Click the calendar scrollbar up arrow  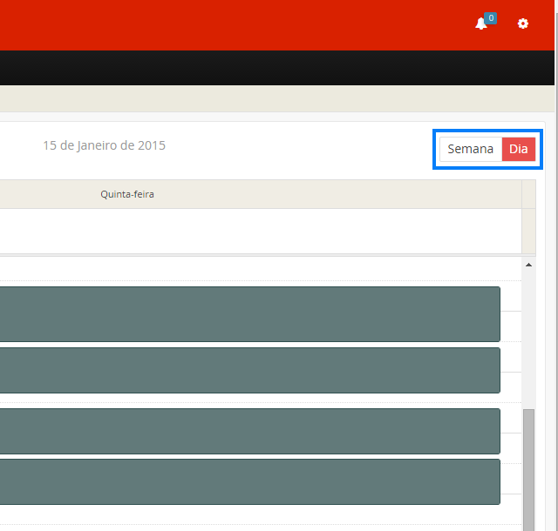[x=528, y=265]
